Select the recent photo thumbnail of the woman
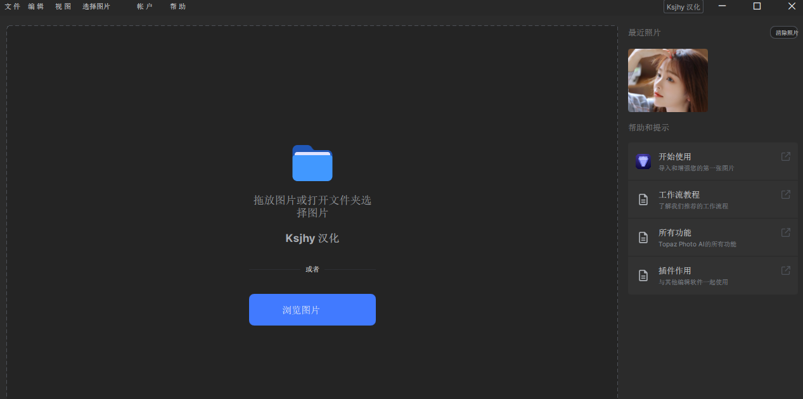 click(x=667, y=80)
